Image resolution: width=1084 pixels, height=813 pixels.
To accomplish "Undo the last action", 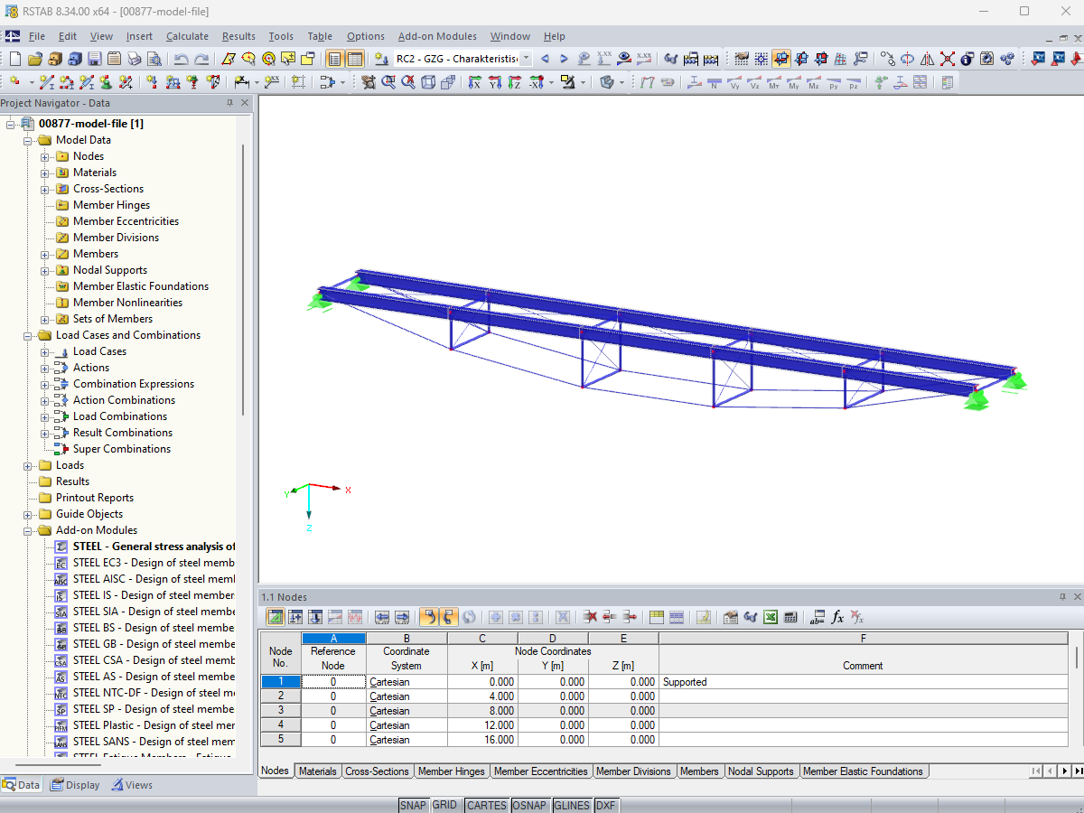I will 182,59.
